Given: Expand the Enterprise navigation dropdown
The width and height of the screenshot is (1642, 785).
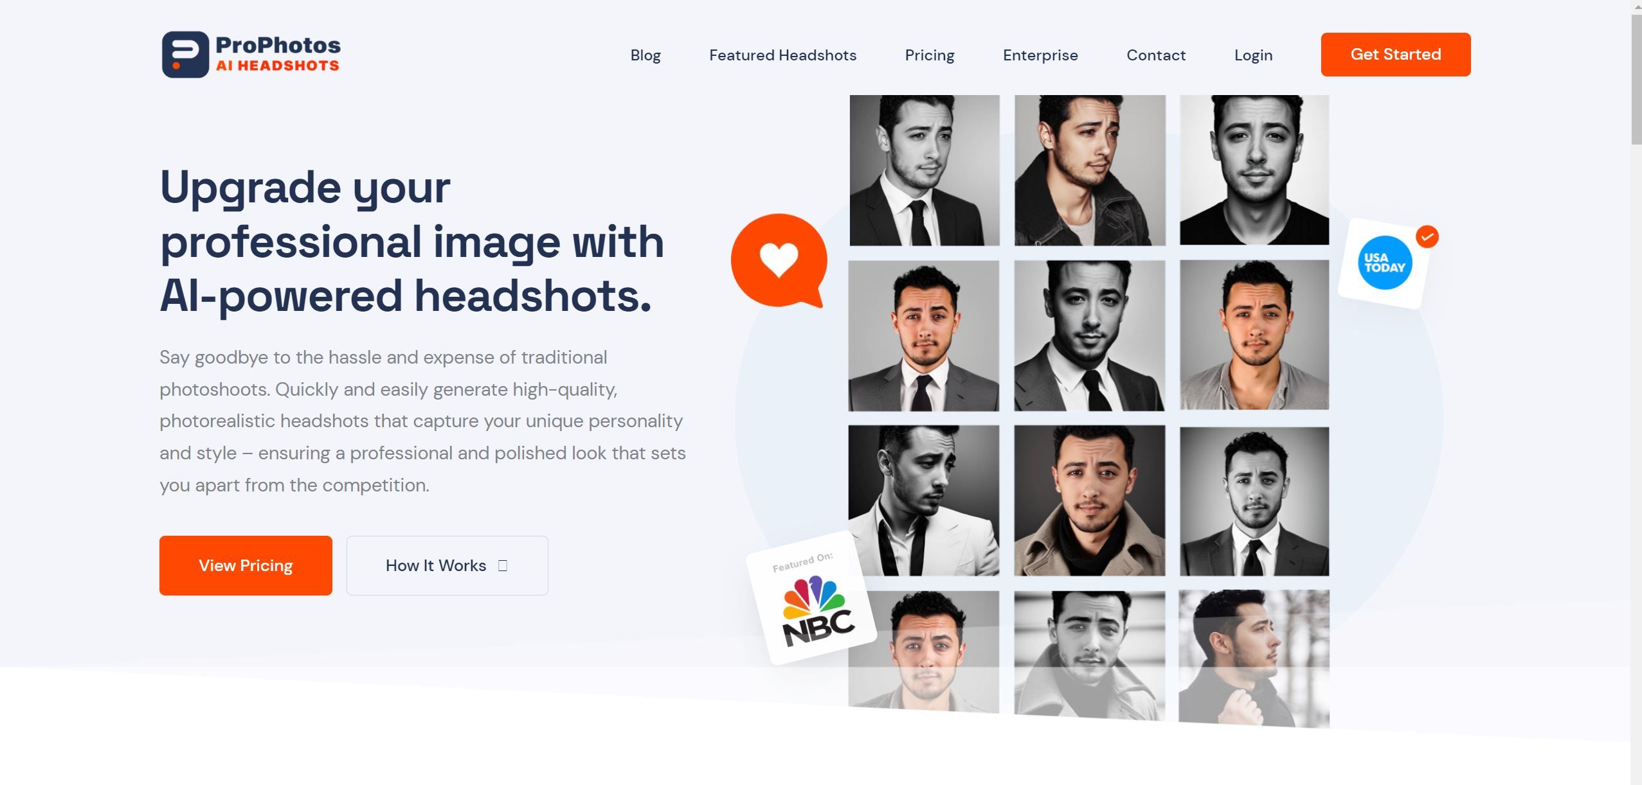Looking at the screenshot, I should tap(1040, 55).
